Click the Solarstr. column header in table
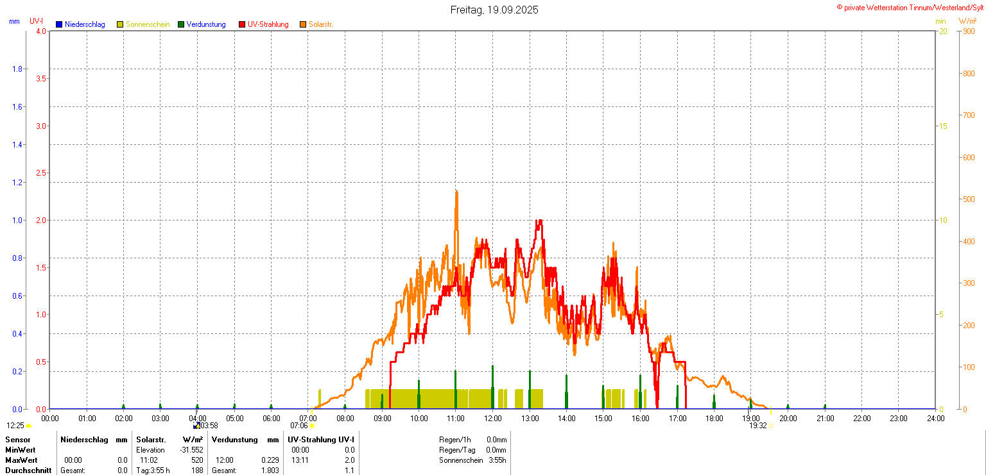This screenshot has width=986, height=475. (151, 440)
